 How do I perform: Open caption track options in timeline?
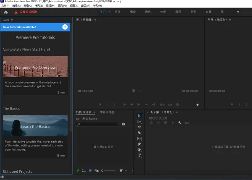(x=187, y=123)
